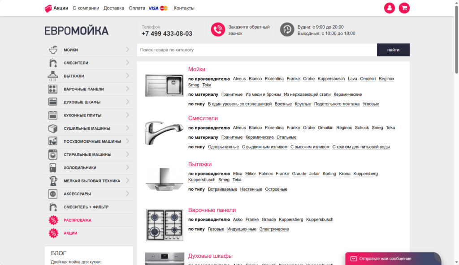Open Blanco under Мойки manufacturers

tap(255, 79)
